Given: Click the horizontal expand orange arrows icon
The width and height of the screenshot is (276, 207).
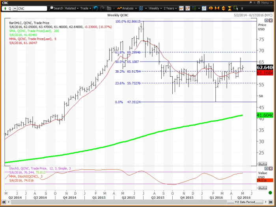Looking at the screenshot, I should [x=211, y=8].
